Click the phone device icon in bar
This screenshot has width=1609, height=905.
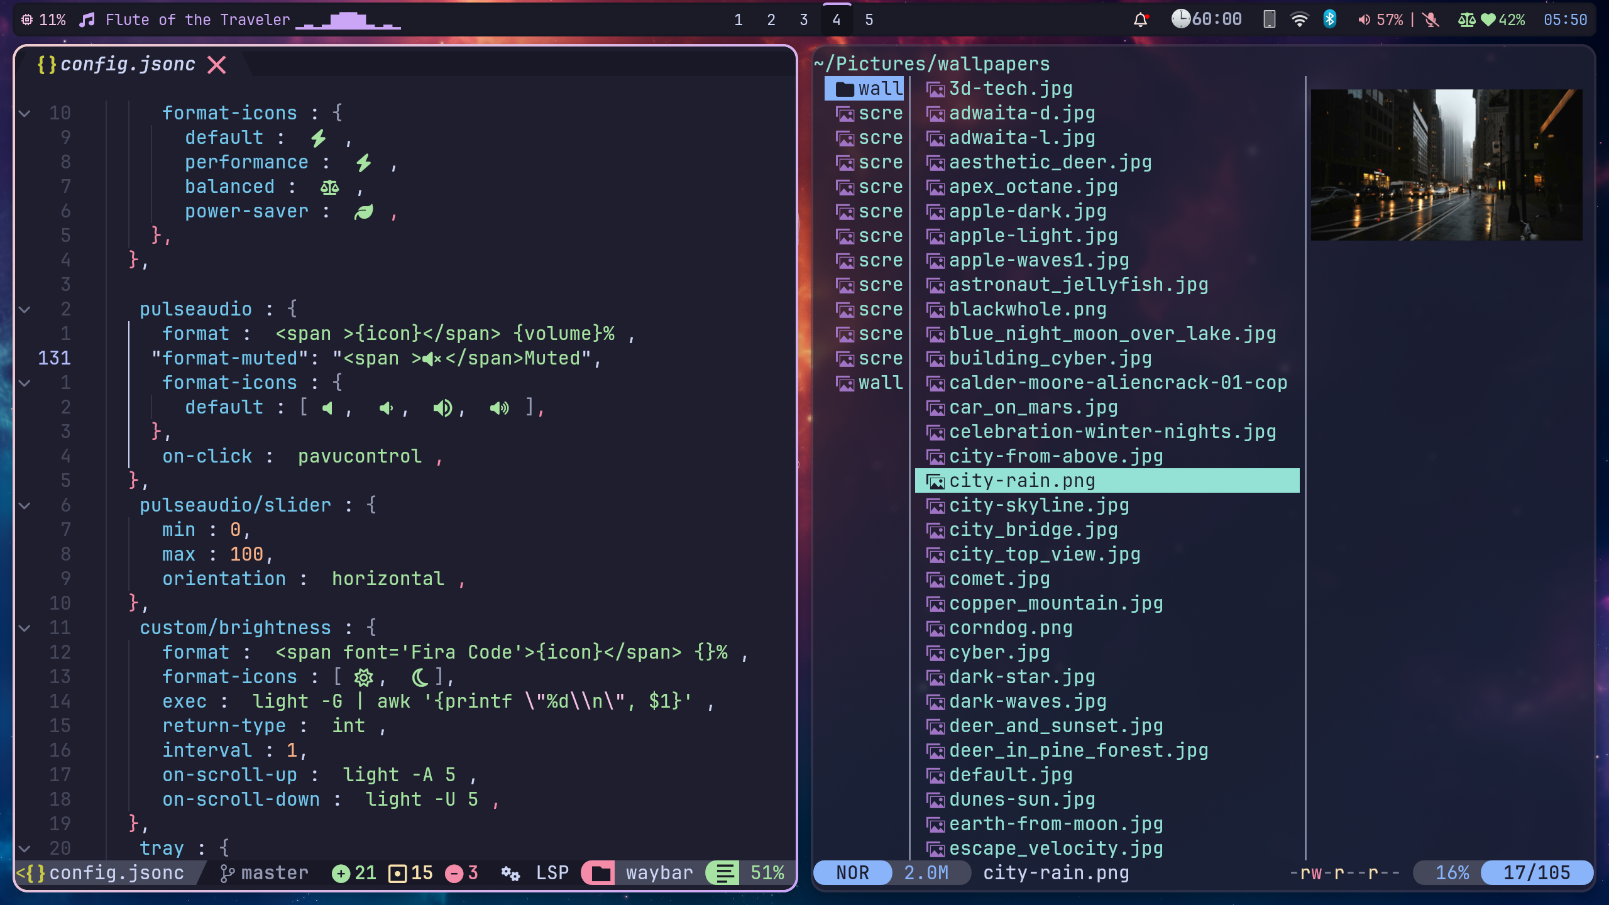[x=1269, y=19]
